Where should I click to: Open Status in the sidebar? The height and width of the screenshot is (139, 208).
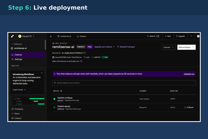click(15, 114)
